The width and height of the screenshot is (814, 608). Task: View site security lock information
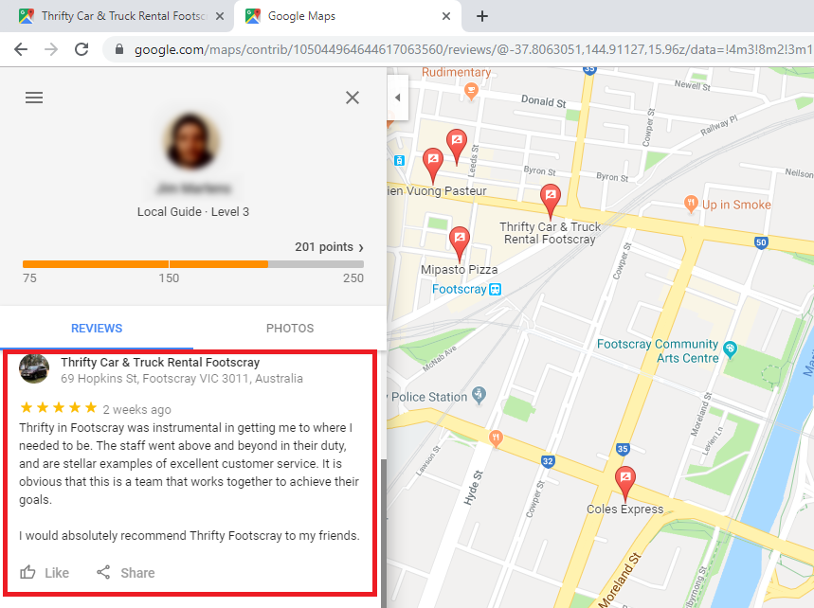119,49
